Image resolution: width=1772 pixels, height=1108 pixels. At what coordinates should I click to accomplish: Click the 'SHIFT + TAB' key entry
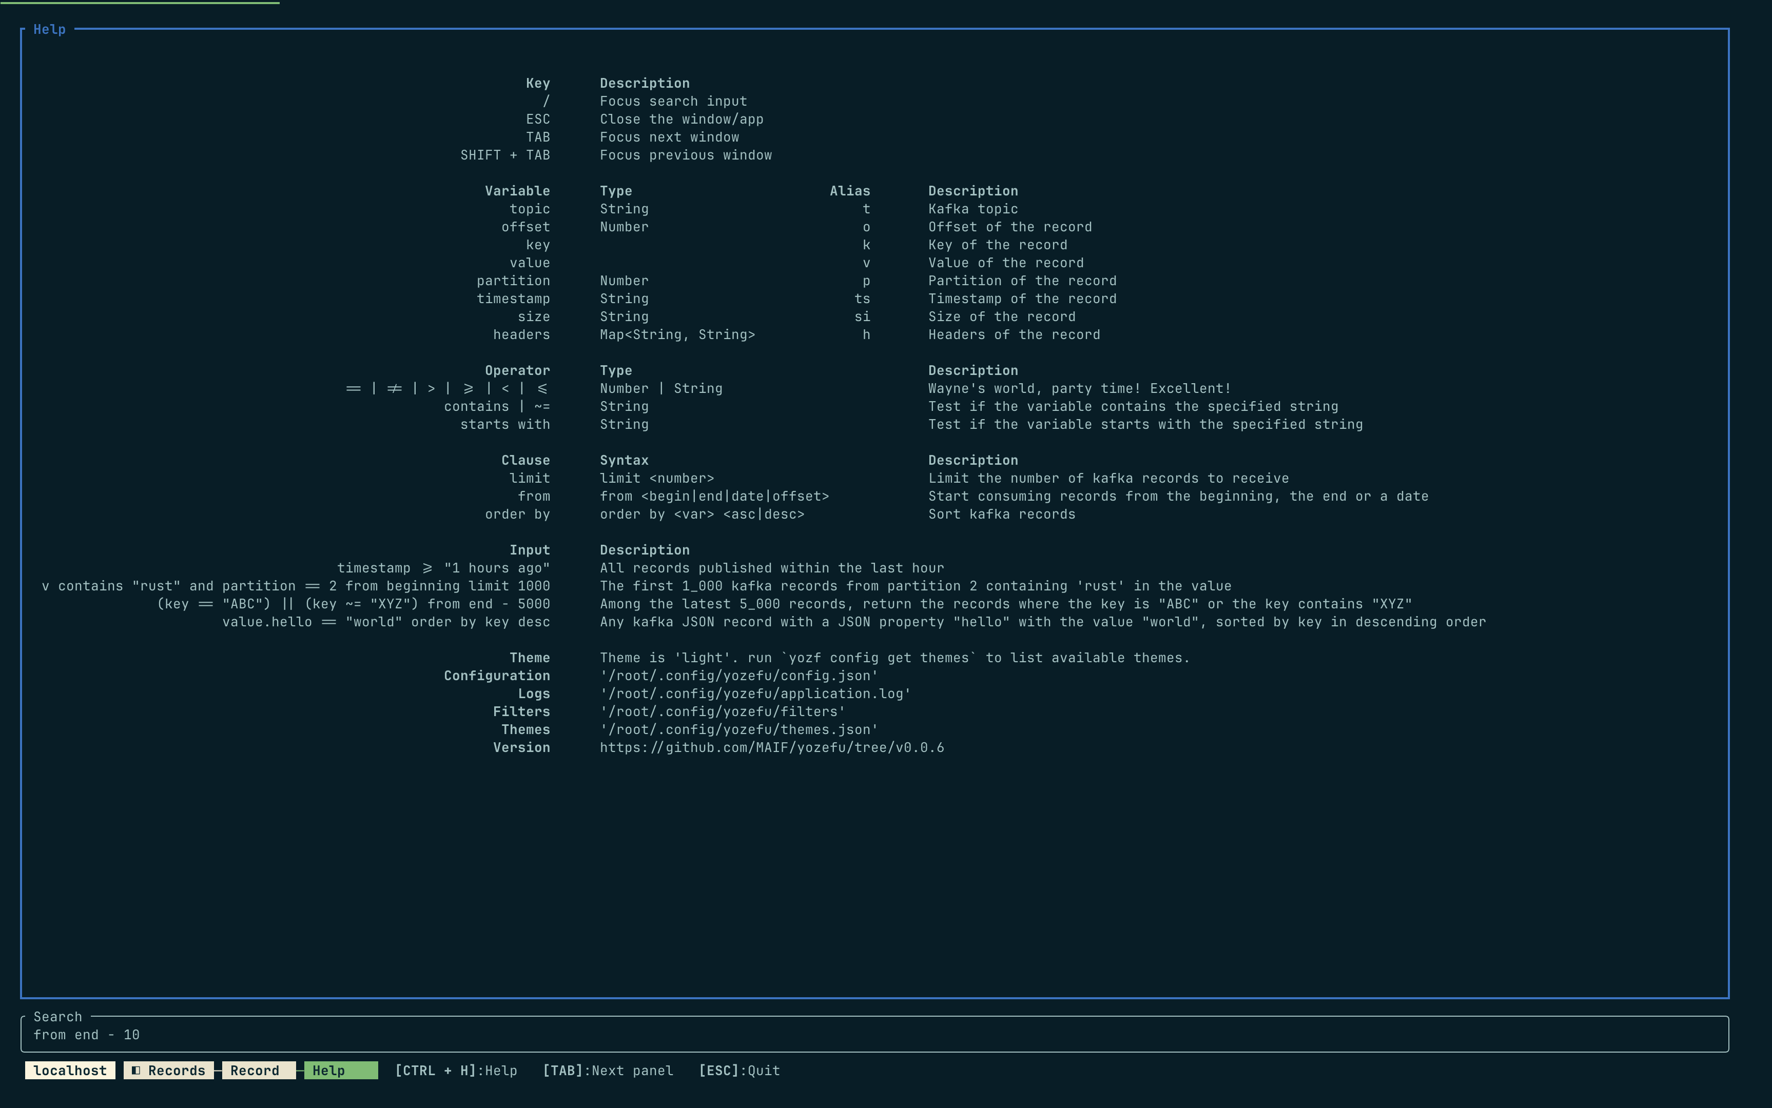click(505, 154)
